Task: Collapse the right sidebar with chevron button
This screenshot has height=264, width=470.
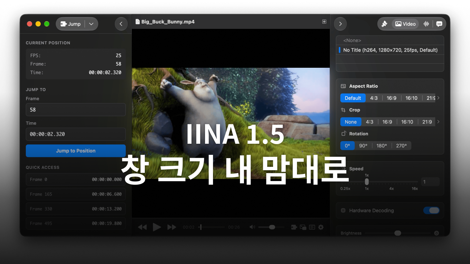Action: (340, 24)
